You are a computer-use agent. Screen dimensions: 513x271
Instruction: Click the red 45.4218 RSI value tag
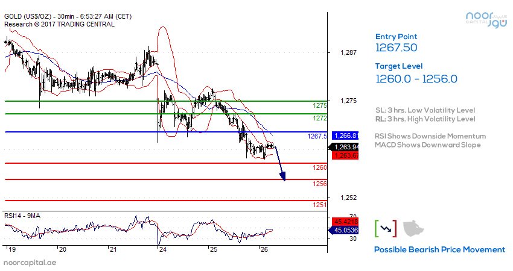point(345,222)
